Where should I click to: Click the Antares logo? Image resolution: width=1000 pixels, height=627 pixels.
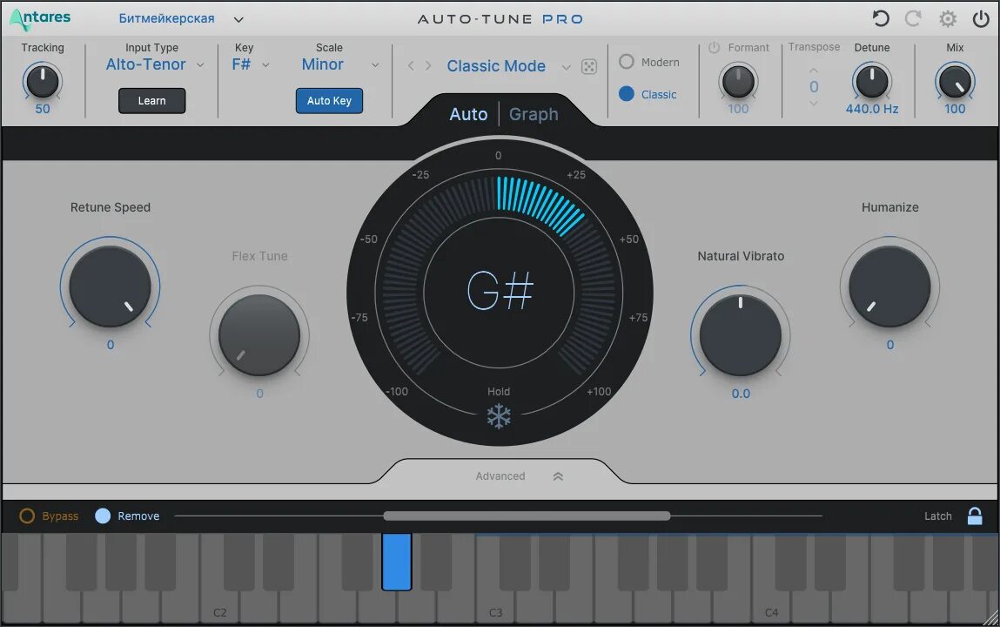(40, 19)
